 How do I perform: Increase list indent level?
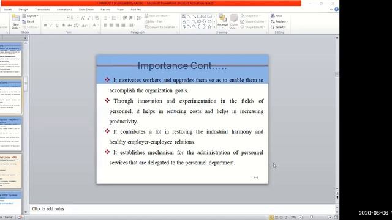(131, 18)
